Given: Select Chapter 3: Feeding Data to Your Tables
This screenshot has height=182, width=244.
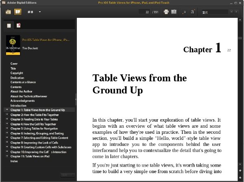Looking at the screenshot, I should (34, 119).
